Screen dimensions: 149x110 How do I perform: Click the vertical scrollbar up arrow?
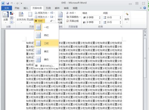[145, 35]
